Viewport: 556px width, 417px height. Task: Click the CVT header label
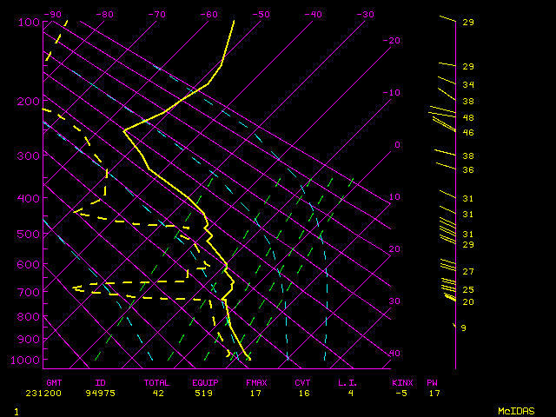click(302, 382)
